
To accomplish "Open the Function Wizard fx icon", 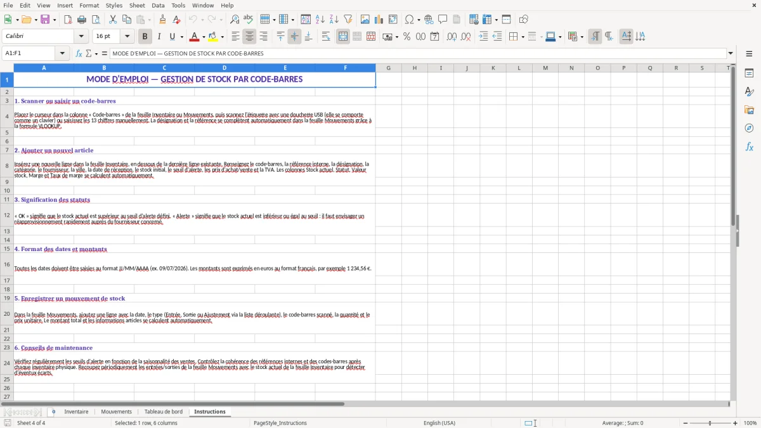I will pos(79,54).
